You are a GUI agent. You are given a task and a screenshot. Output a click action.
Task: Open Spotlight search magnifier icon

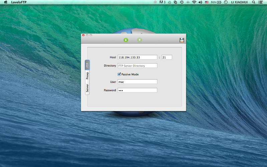pyautogui.click(x=254, y=2)
